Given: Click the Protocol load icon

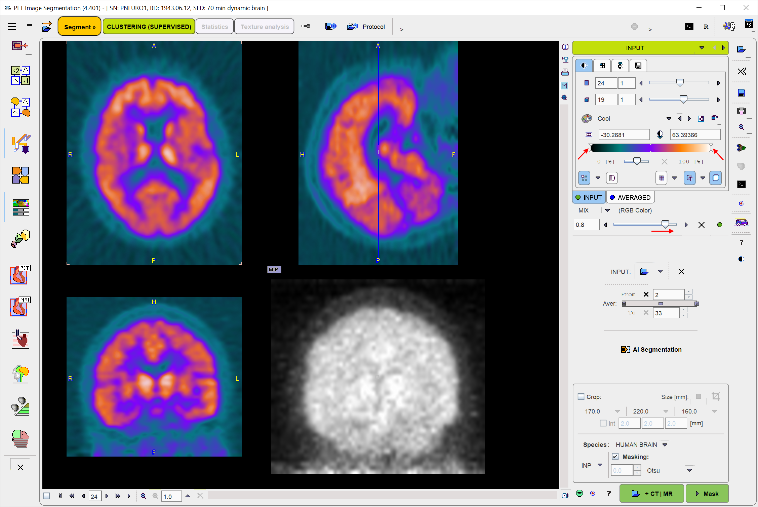Looking at the screenshot, I should click(352, 27).
